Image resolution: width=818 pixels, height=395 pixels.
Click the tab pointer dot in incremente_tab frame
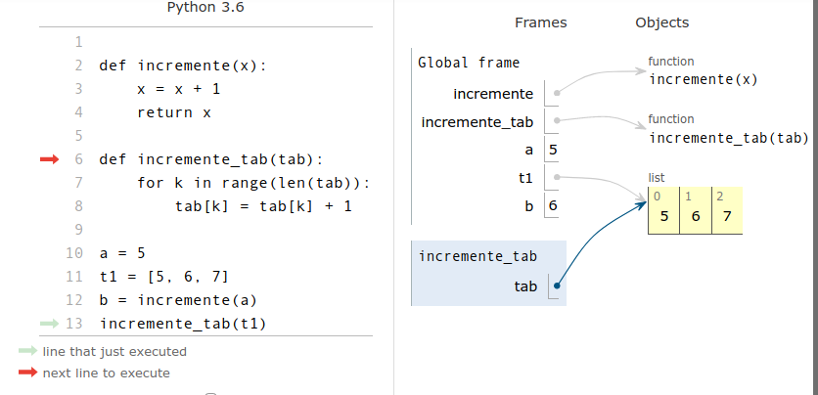click(557, 286)
